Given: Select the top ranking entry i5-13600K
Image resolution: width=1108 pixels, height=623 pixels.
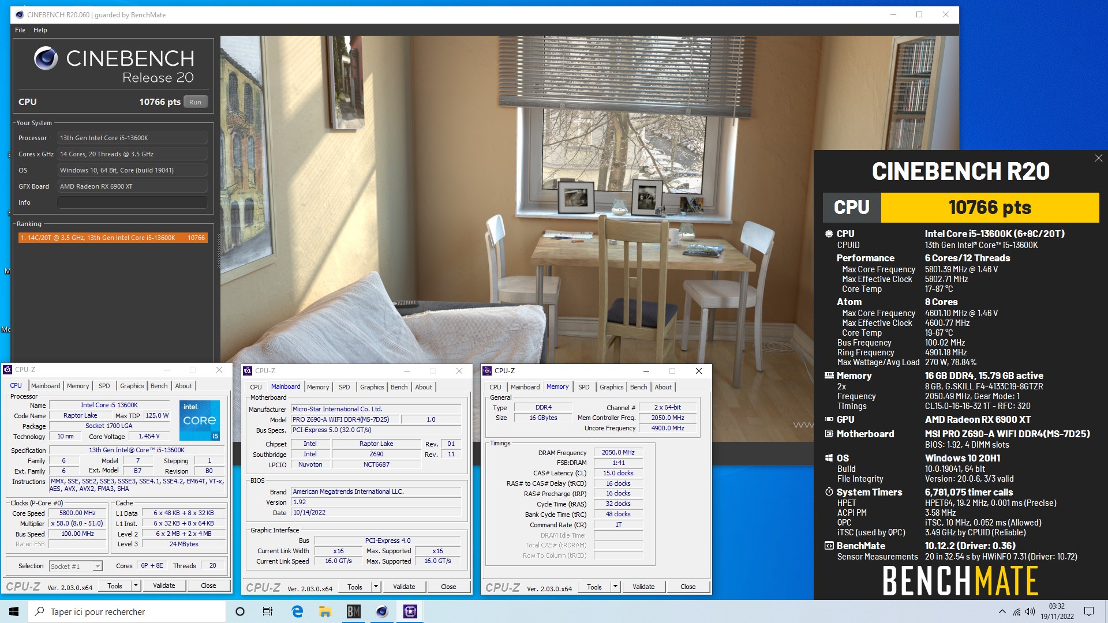Looking at the screenshot, I should click(x=113, y=238).
